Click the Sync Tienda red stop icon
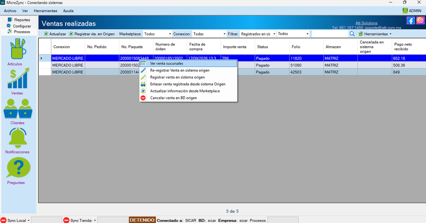This screenshot has height=223, width=426. click(x=66, y=220)
